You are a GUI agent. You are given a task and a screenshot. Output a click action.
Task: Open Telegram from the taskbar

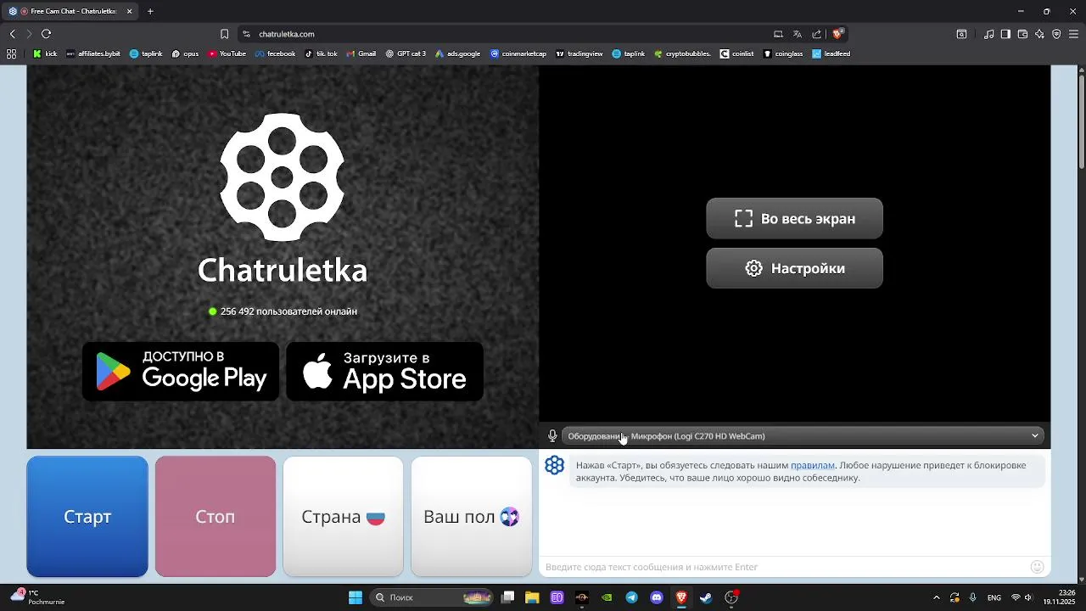tap(632, 597)
